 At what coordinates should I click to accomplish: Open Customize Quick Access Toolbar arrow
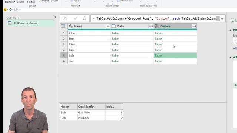20,10
